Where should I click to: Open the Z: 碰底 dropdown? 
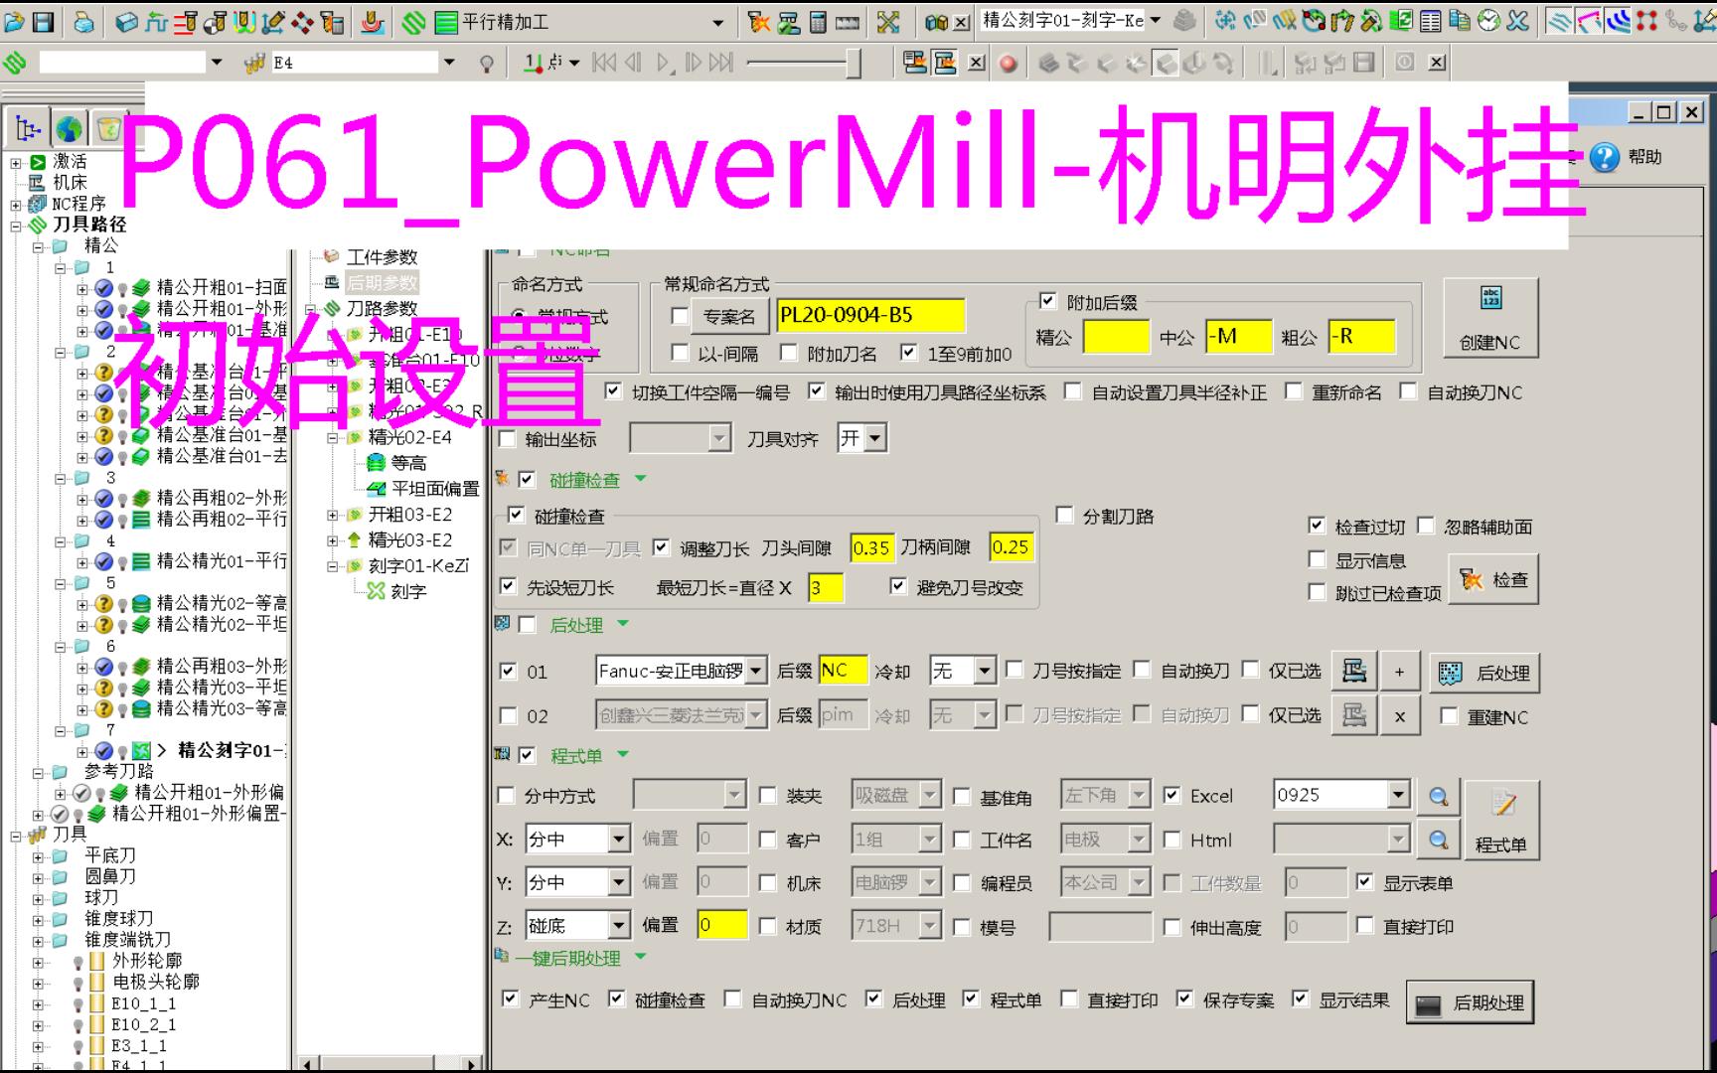click(618, 926)
